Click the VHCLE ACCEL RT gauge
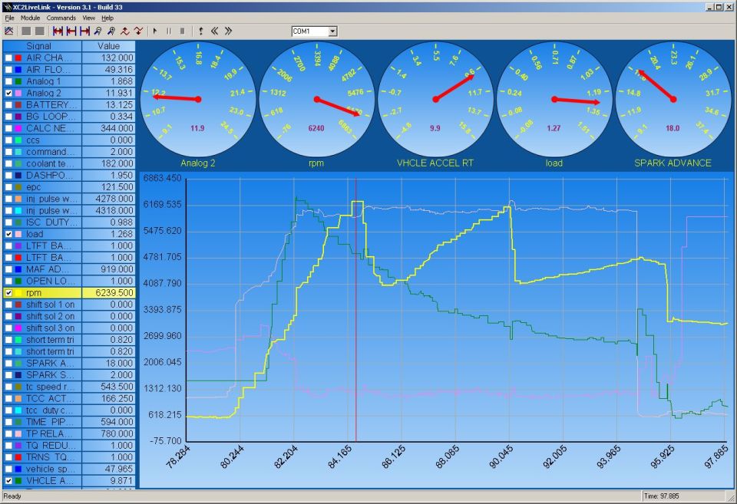Viewport: 737px width, 504px height. (x=436, y=99)
